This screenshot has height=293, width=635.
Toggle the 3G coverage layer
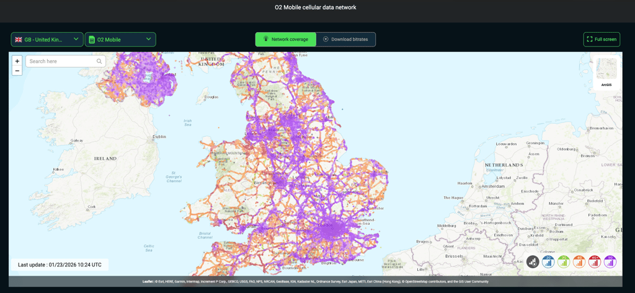pos(564,262)
